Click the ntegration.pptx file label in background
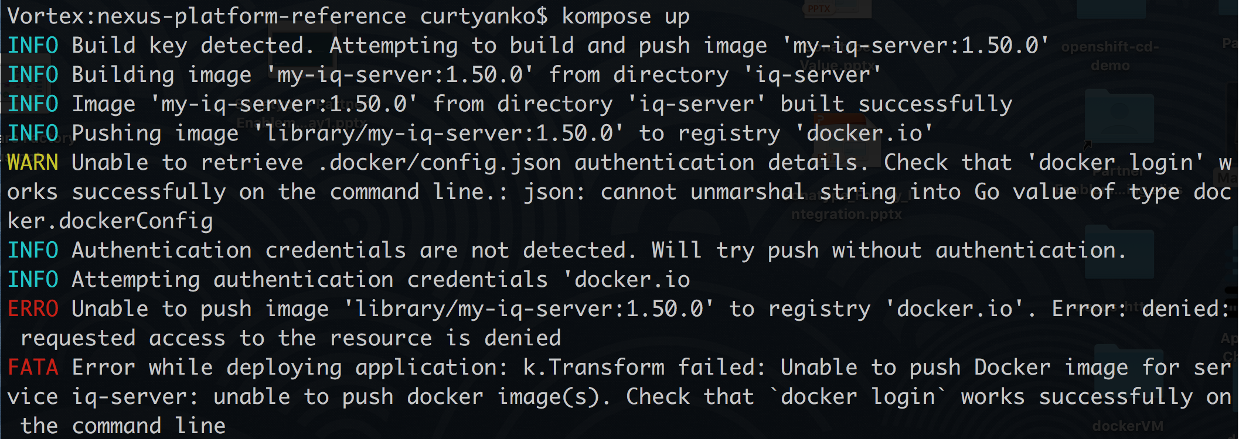 (846, 214)
